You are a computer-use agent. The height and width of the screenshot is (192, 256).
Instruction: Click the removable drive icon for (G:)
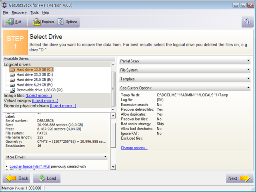[12, 90]
